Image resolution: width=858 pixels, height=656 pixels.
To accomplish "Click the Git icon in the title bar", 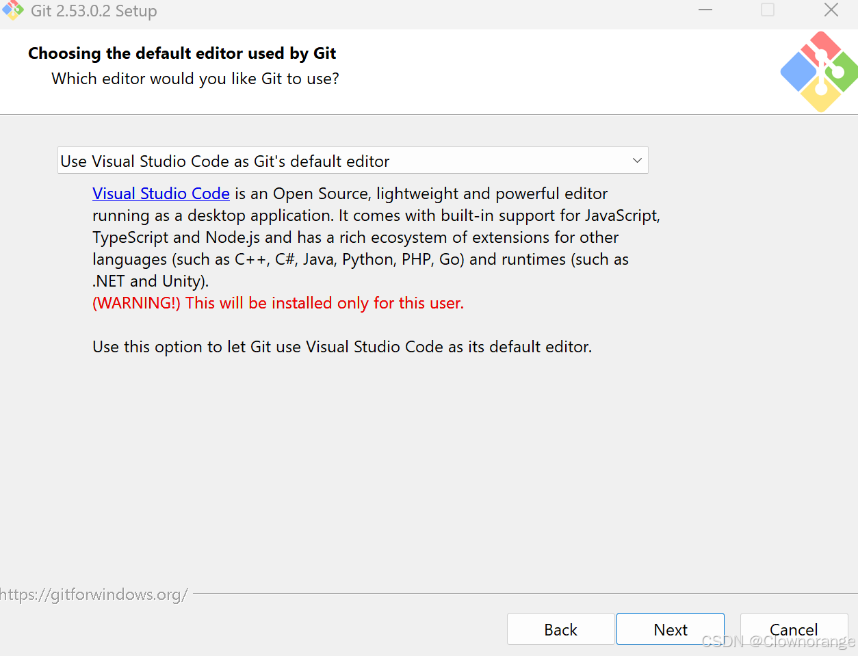I will coord(12,10).
